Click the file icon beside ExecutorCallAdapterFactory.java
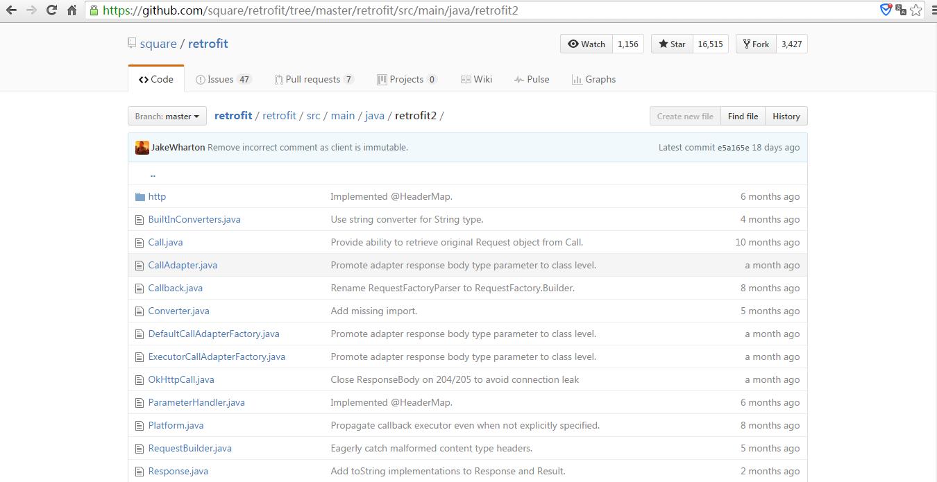This screenshot has width=937, height=482. [x=140, y=357]
